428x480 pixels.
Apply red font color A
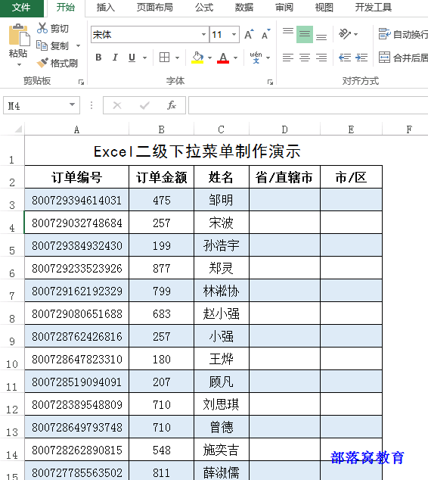pyautogui.click(x=223, y=58)
